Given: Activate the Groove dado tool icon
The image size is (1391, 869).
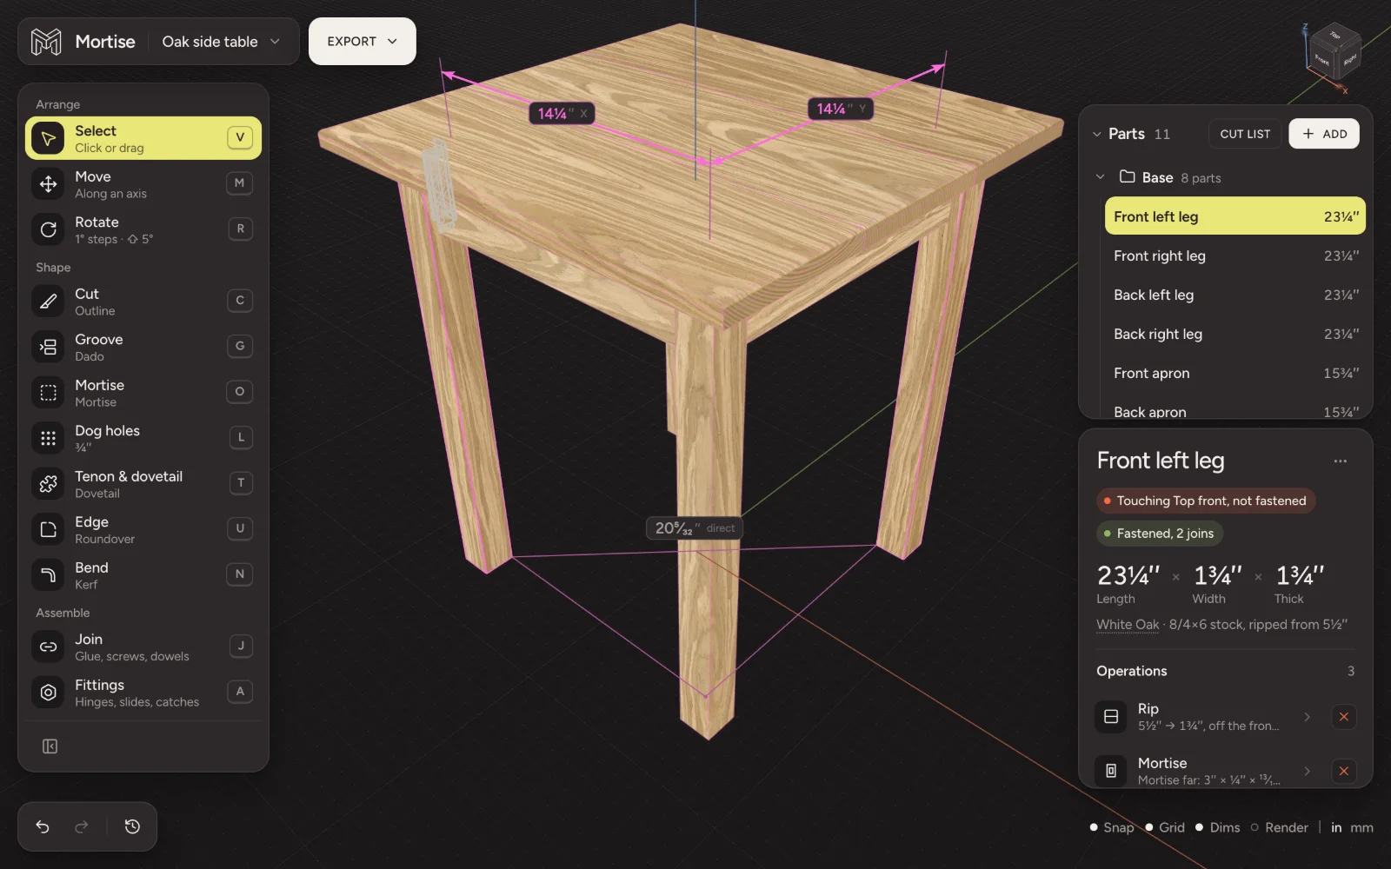Looking at the screenshot, I should click(x=49, y=347).
